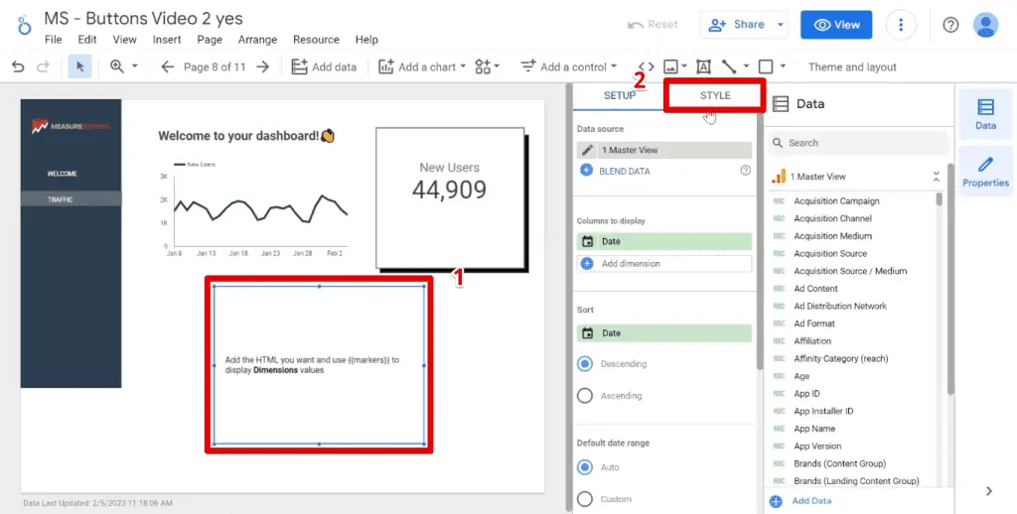Select the App Version field
The image size is (1017, 514).
(x=817, y=446)
